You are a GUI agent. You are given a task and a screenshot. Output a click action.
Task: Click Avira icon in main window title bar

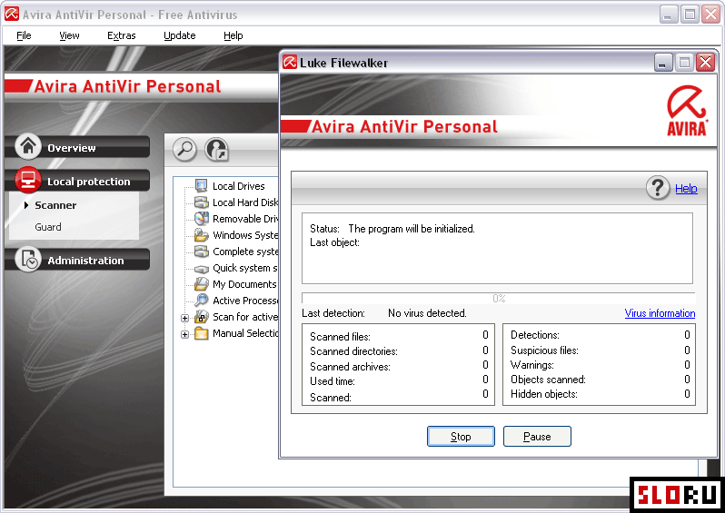12,14
